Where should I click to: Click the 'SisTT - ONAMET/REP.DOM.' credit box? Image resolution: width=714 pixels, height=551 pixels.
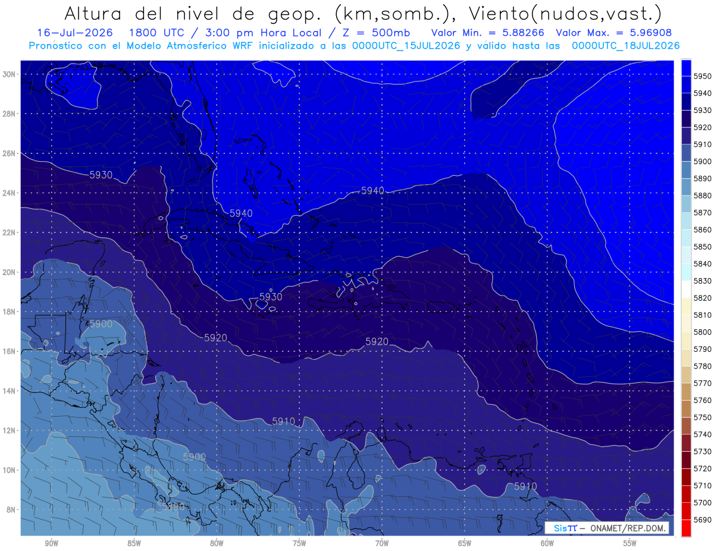607,528
